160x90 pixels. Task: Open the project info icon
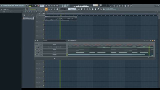(131, 6)
